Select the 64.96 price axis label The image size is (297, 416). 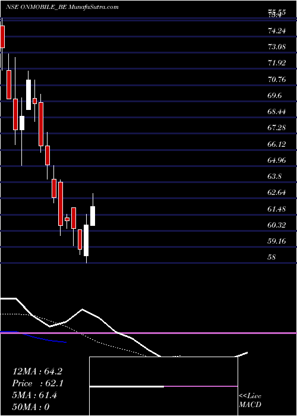(x=277, y=160)
